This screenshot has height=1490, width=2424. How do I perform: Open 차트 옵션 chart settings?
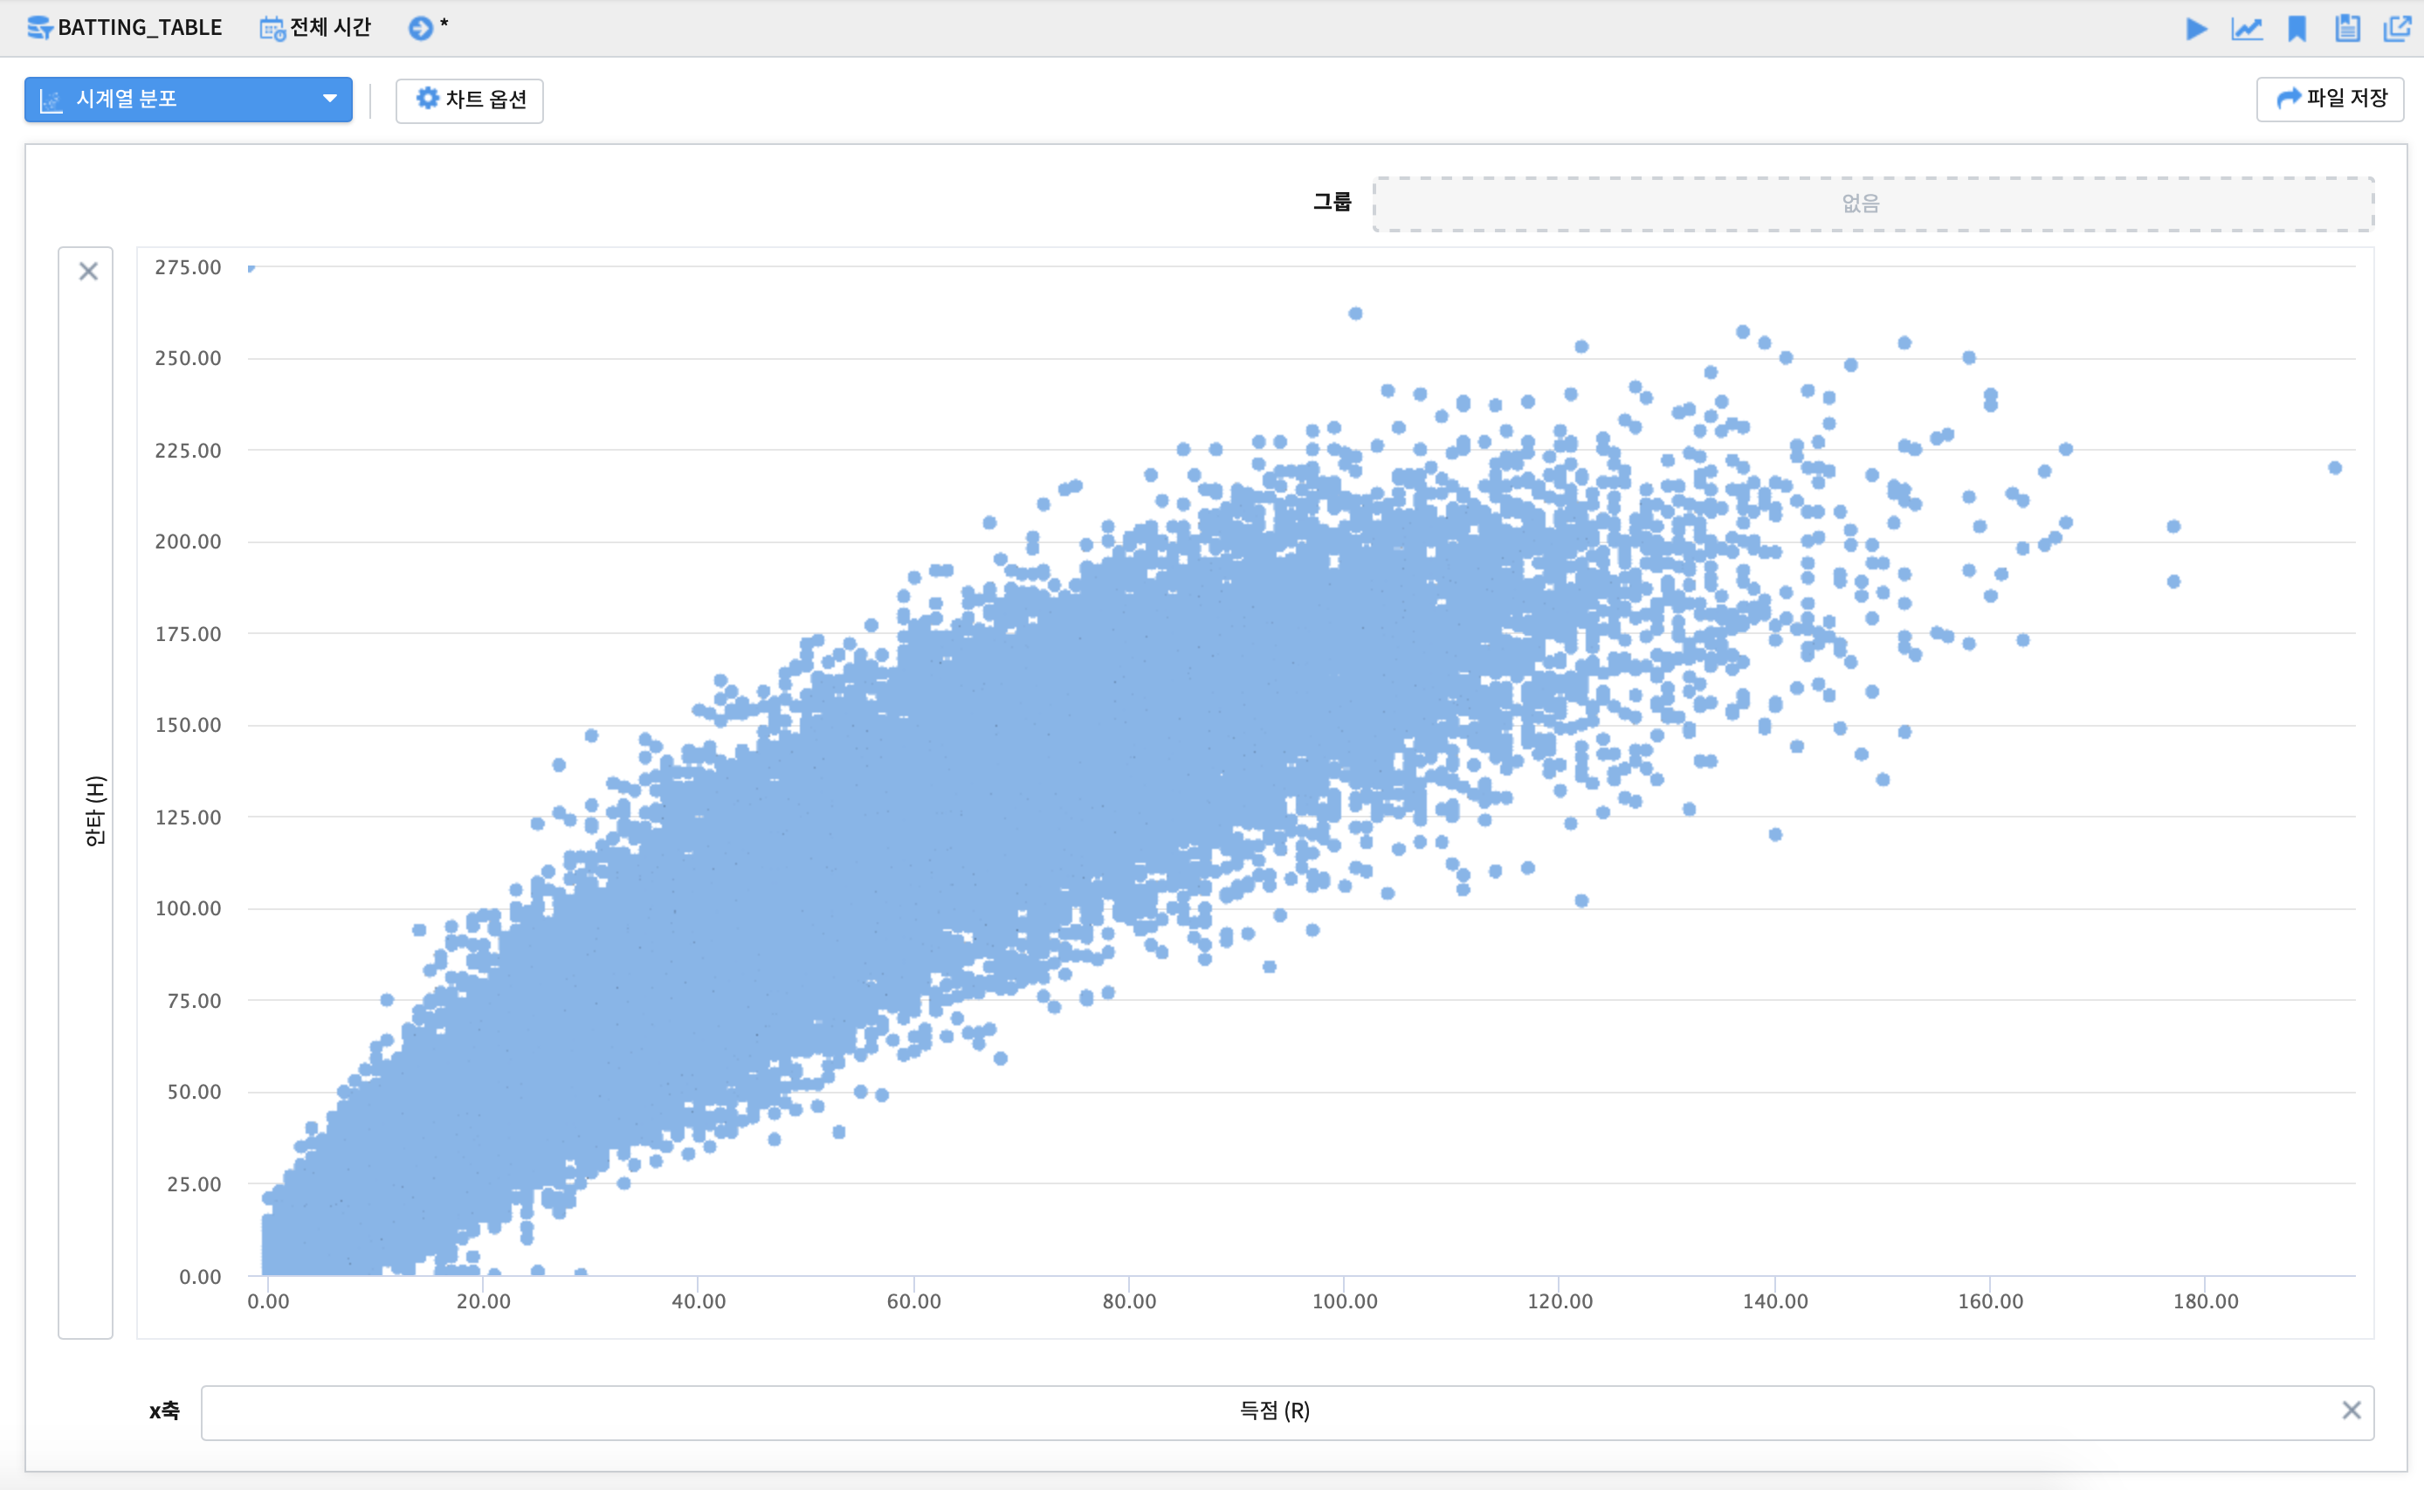pos(470,100)
